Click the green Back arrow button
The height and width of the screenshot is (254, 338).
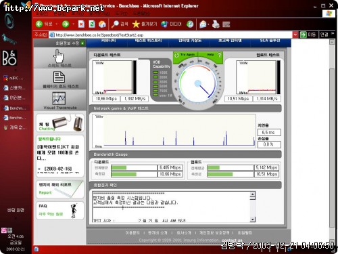39,24
